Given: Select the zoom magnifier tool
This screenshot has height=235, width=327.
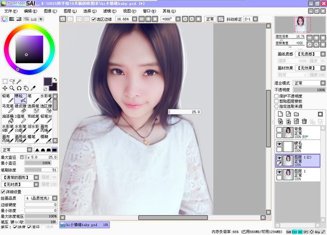Looking at the screenshot, I should pyautogui.click(x=12, y=88).
